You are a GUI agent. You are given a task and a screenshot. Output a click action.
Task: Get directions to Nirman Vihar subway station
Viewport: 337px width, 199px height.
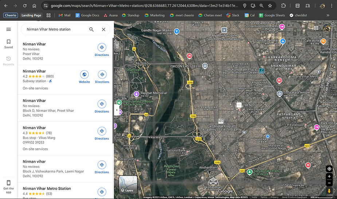point(102,77)
